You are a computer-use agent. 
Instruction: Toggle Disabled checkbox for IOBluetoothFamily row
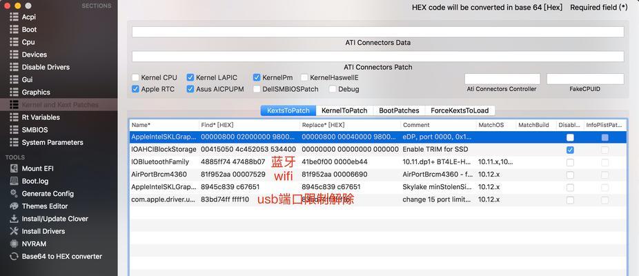tap(570, 162)
